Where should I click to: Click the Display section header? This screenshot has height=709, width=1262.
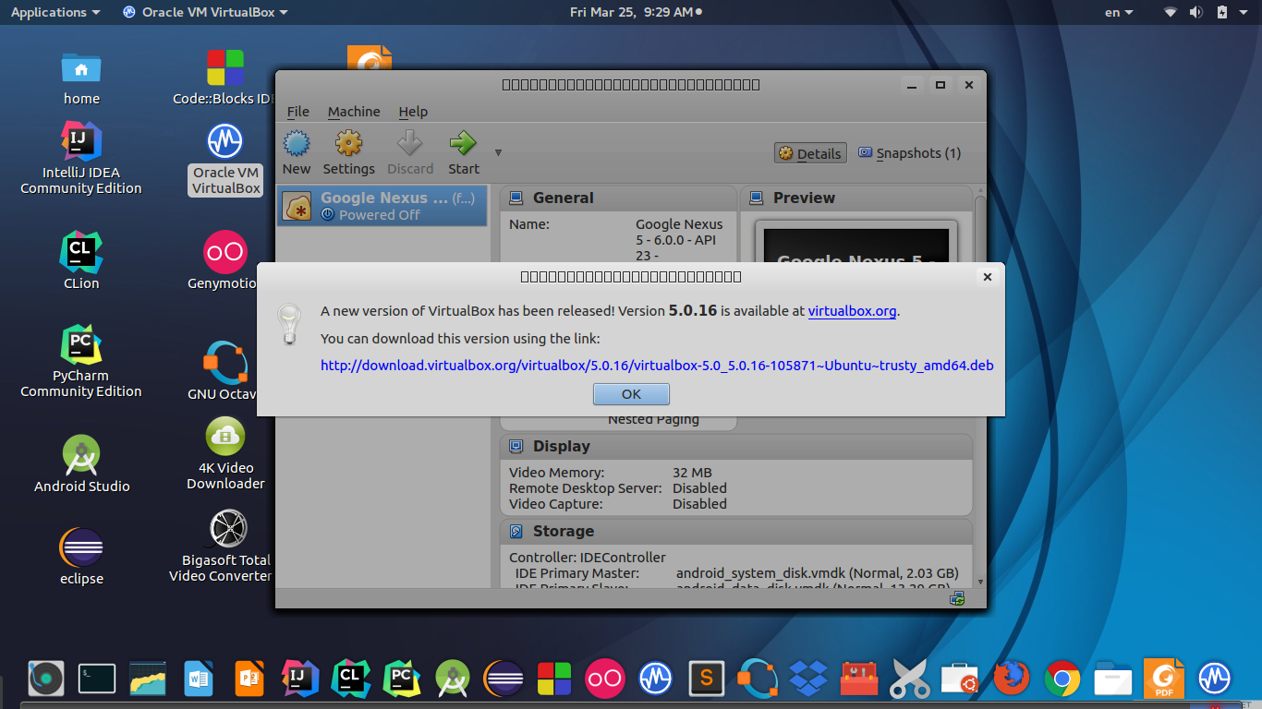[x=736, y=446]
